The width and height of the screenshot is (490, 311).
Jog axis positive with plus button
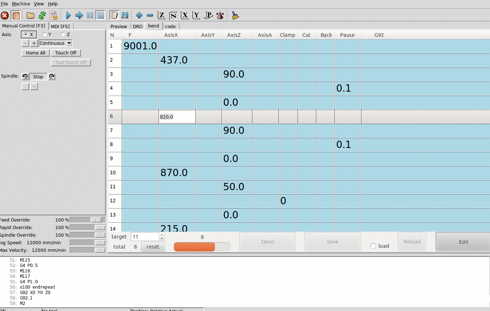tap(34, 43)
